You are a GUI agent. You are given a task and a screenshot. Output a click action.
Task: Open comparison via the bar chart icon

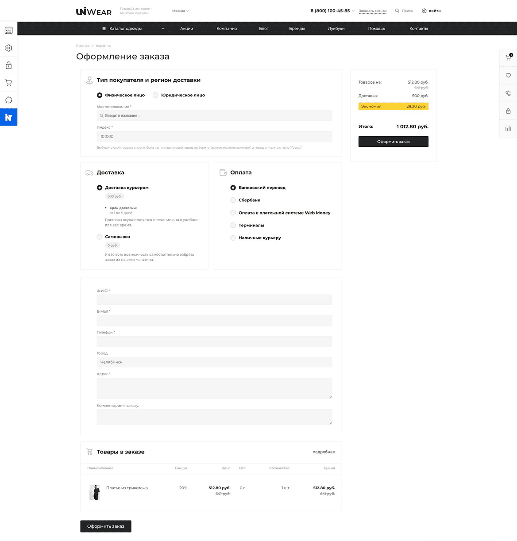[x=508, y=128]
